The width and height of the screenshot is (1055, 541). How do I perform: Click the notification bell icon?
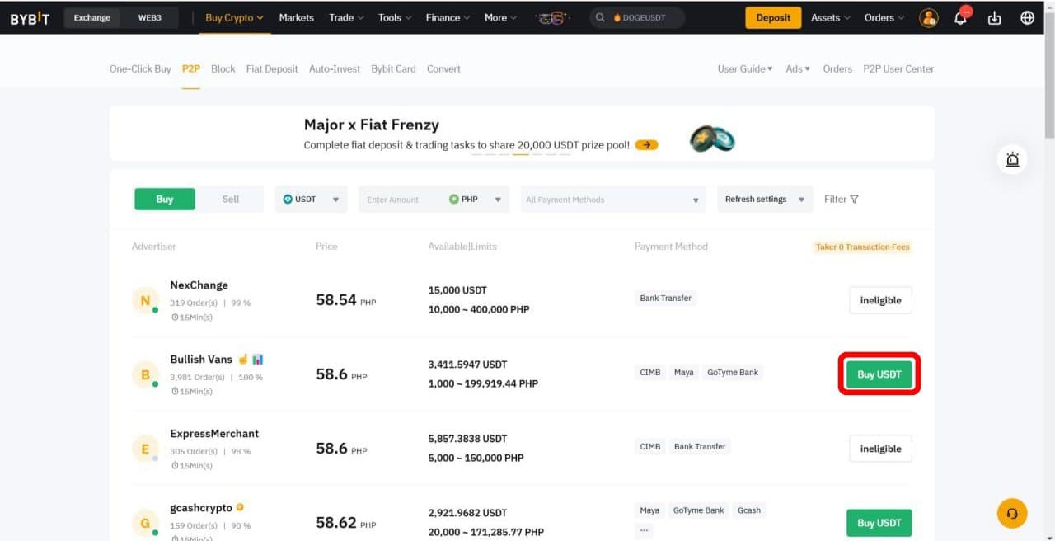point(960,18)
